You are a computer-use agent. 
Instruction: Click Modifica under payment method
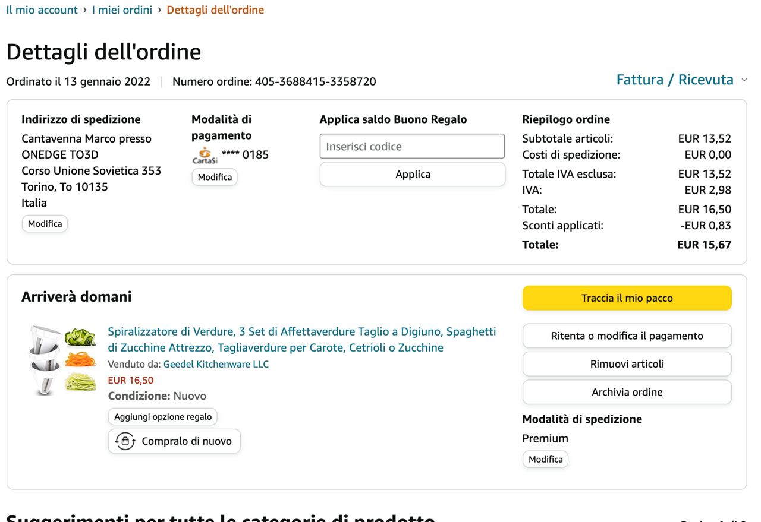pyautogui.click(x=215, y=177)
